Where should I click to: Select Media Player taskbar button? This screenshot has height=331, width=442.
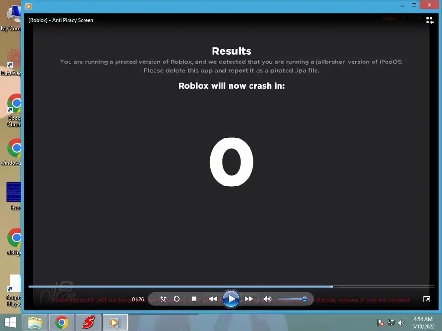click(115, 322)
